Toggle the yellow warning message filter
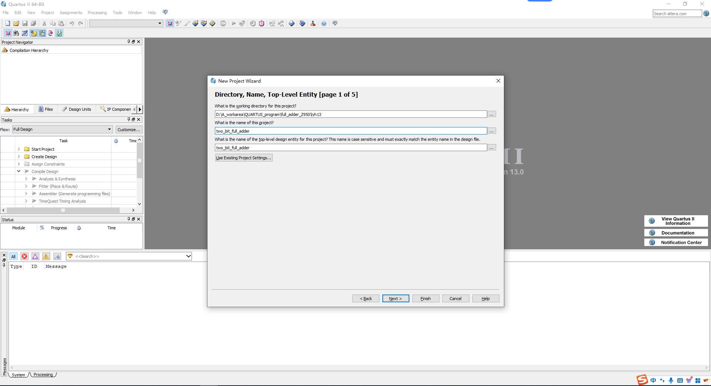This screenshot has height=386, width=711. (x=46, y=256)
